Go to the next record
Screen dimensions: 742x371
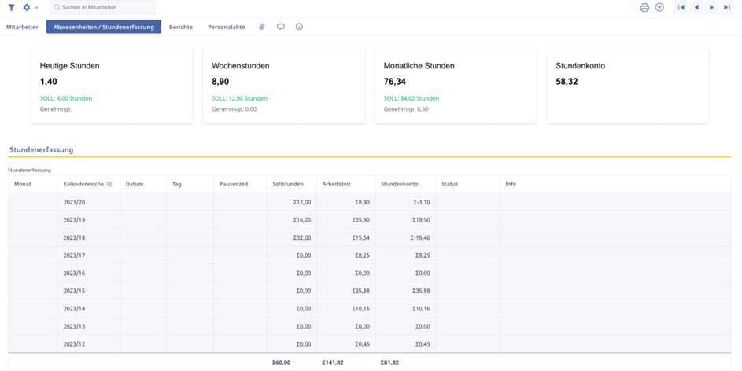tap(711, 7)
